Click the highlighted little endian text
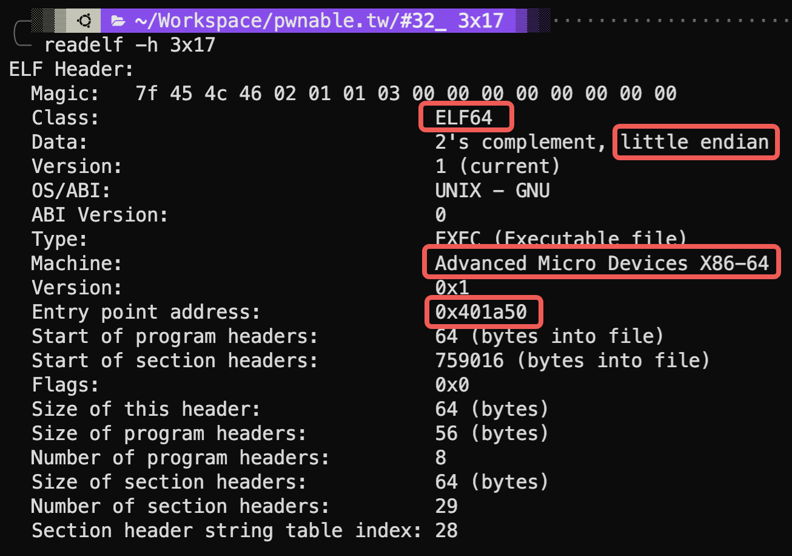The width and height of the screenshot is (792, 556). pyautogui.click(x=695, y=142)
